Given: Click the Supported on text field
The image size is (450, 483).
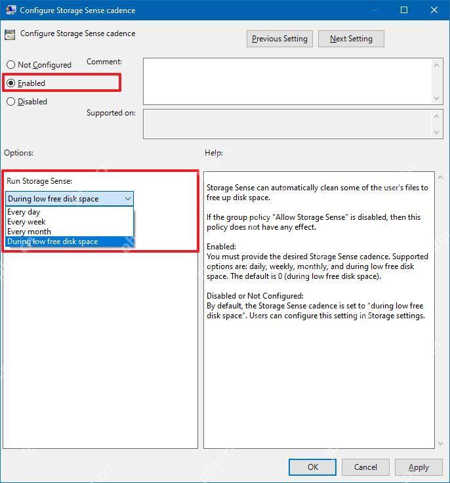Looking at the screenshot, I should click(x=287, y=124).
